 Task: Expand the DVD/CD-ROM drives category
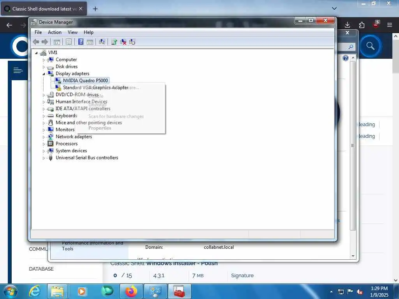pyautogui.click(x=44, y=95)
